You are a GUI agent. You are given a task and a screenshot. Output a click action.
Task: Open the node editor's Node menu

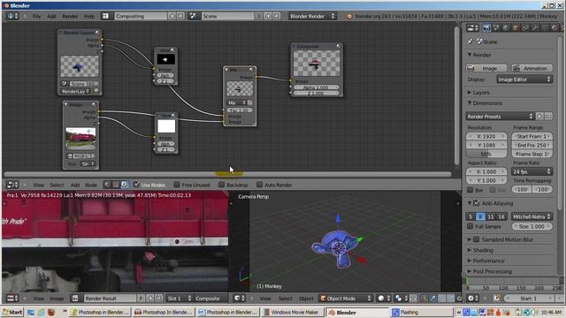[x=91, y=185]
